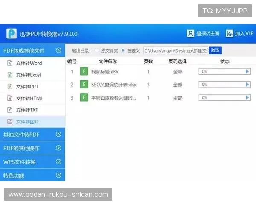Click the 文件转Excel document icon

(10, 75)
